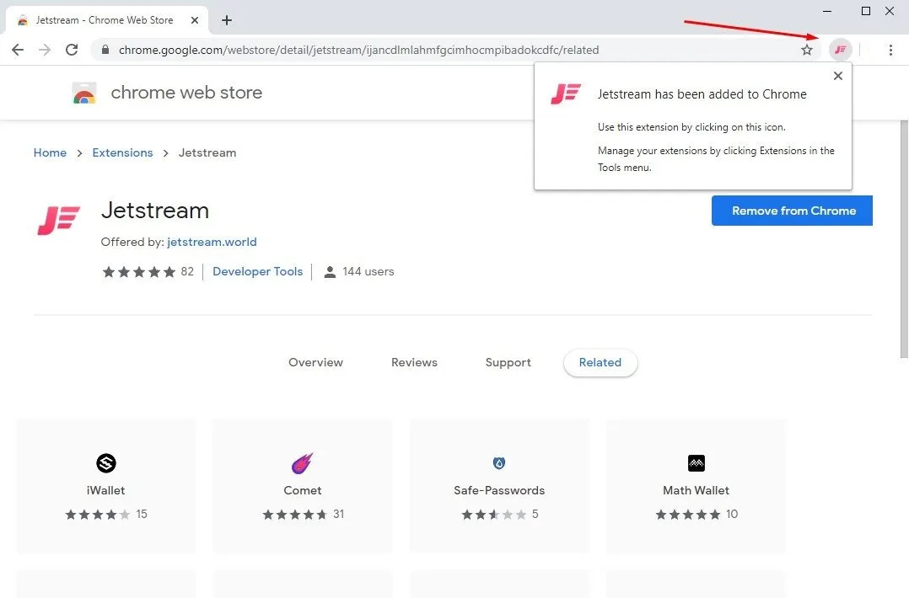Open a new browser tab

(x=227, y=20)
